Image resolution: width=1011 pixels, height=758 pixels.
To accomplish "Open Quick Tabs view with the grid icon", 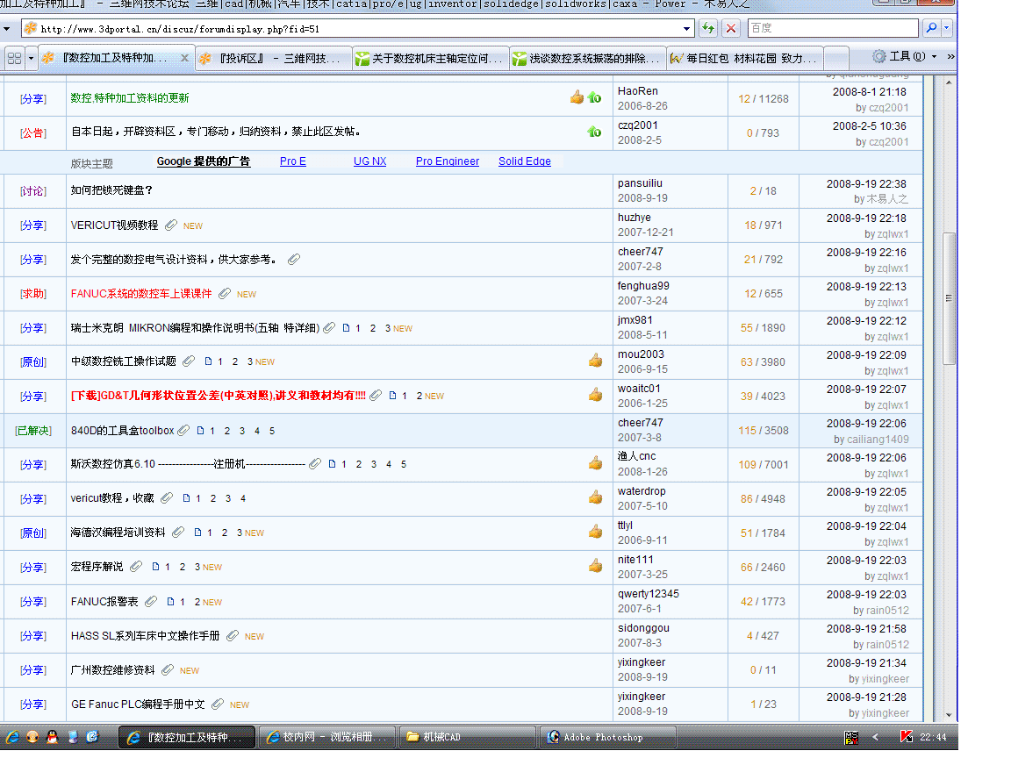I will [14, 56].
